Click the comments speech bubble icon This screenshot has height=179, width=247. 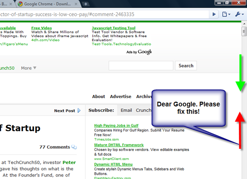pyautogui.click(x=74, y=147)
